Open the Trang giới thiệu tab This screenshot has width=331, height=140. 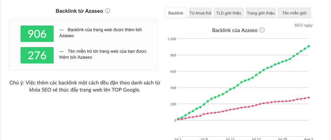tap(261, 13)
